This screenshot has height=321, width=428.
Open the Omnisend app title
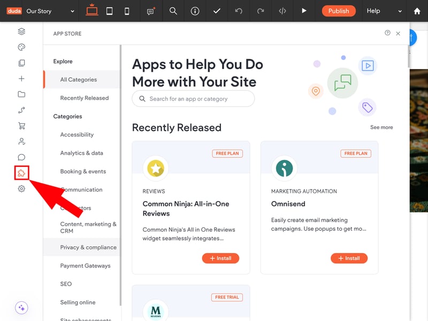[288, 204]
